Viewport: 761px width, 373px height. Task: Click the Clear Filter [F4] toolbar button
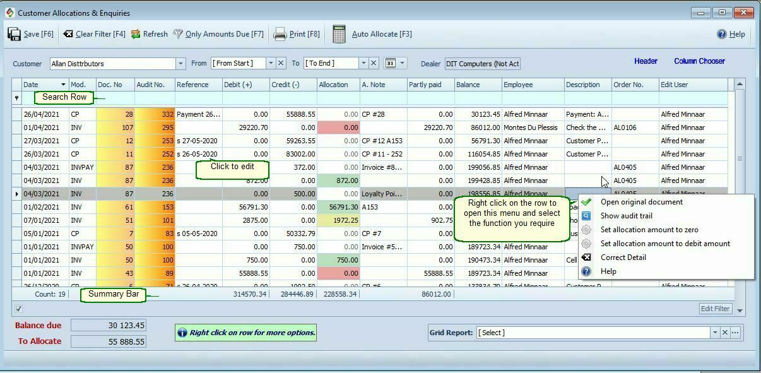[x=94, y=34]
